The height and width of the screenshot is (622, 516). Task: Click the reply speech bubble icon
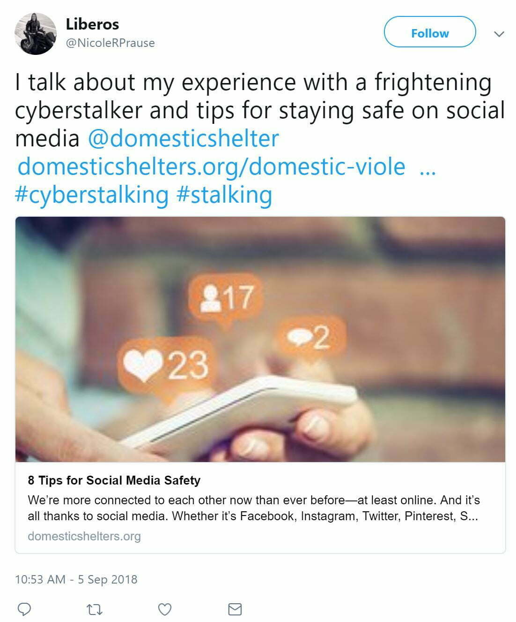(x=24, y=609)
